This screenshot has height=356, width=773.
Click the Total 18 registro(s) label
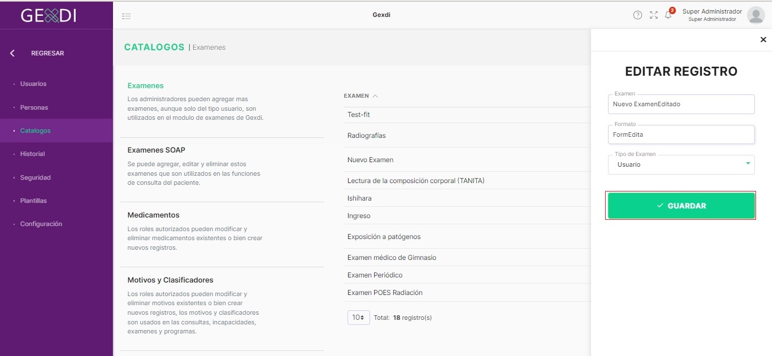(403, 318)
